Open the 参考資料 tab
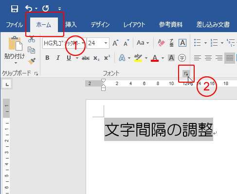This screenshot has height=194, width=237. click(171, 25)
